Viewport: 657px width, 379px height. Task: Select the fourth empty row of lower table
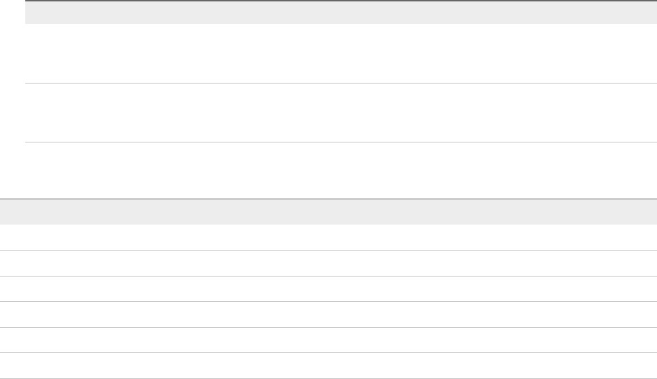(x=328, y=314)
